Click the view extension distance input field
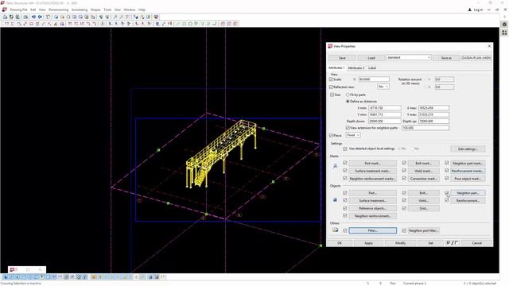 click(x=425, y=128)
